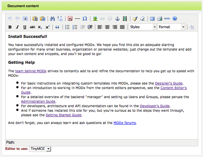
Task: Click the Outdent icon
Action: (x=82, y=27)
